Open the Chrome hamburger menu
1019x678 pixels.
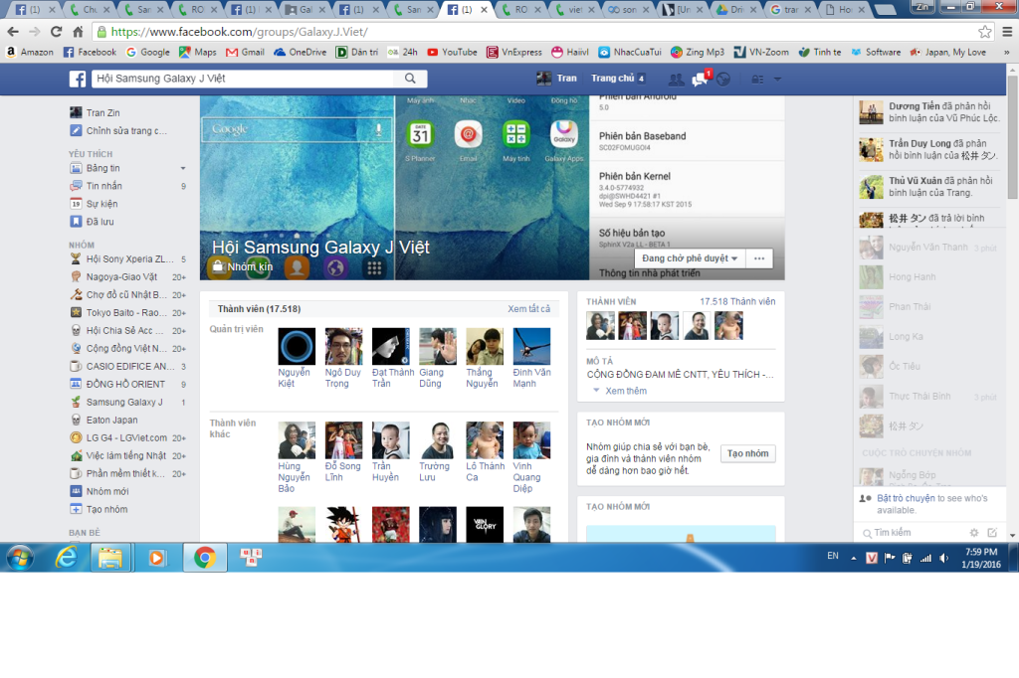tap(1007, 32)
